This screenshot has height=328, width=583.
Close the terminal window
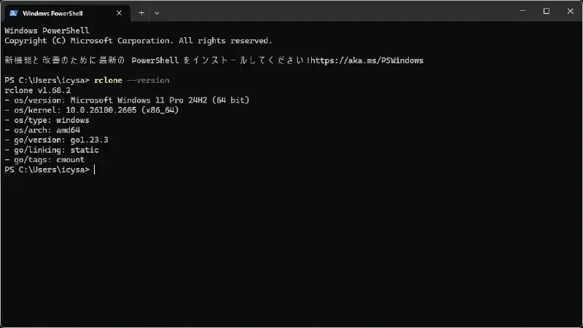coord(571,11)
